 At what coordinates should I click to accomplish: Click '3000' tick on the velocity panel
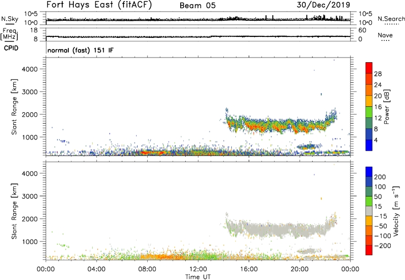point(30,196)
